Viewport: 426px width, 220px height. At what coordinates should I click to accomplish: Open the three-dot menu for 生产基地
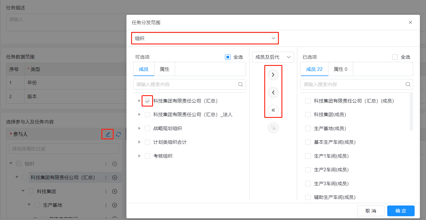tap(106, 205)
